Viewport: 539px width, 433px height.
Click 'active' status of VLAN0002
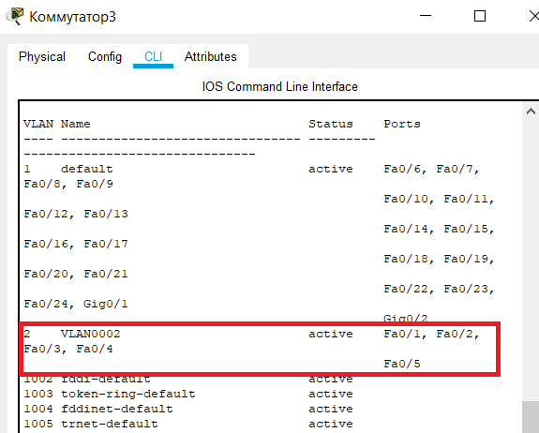(x=331, y=334)
